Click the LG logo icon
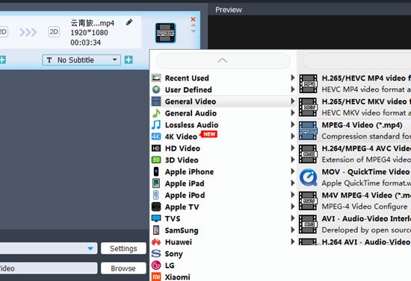This screenshot has width=411, height=281. point(156,265)
